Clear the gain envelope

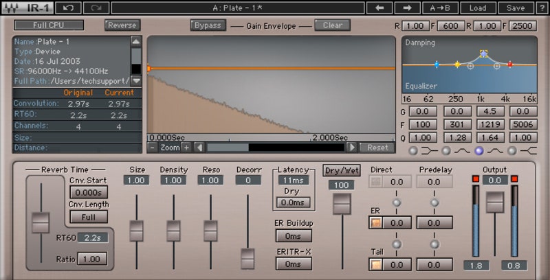click(333, 25)
